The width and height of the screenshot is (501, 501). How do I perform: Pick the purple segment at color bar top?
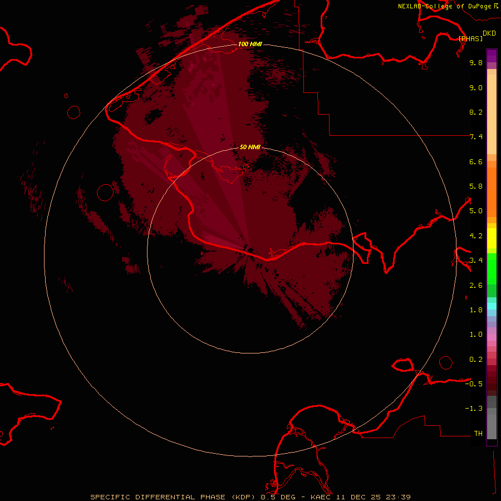pyautogui.click(x=492, y=56)
